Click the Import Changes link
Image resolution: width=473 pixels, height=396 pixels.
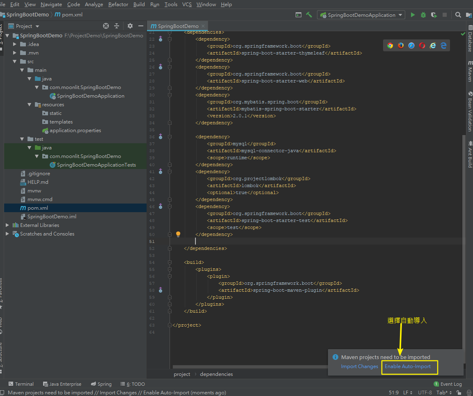click(359, 366)
